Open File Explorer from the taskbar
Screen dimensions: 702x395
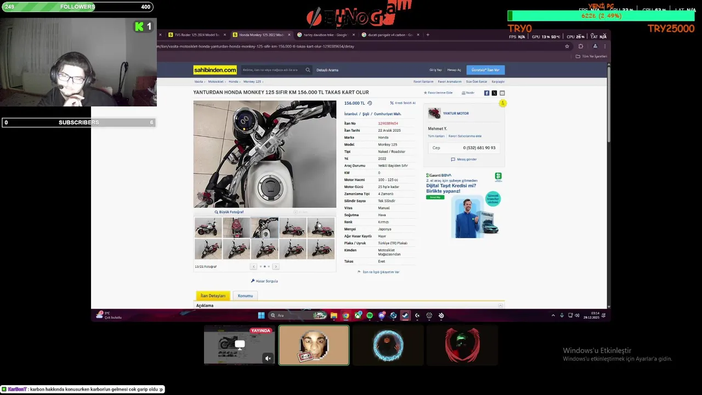(333, 315)
